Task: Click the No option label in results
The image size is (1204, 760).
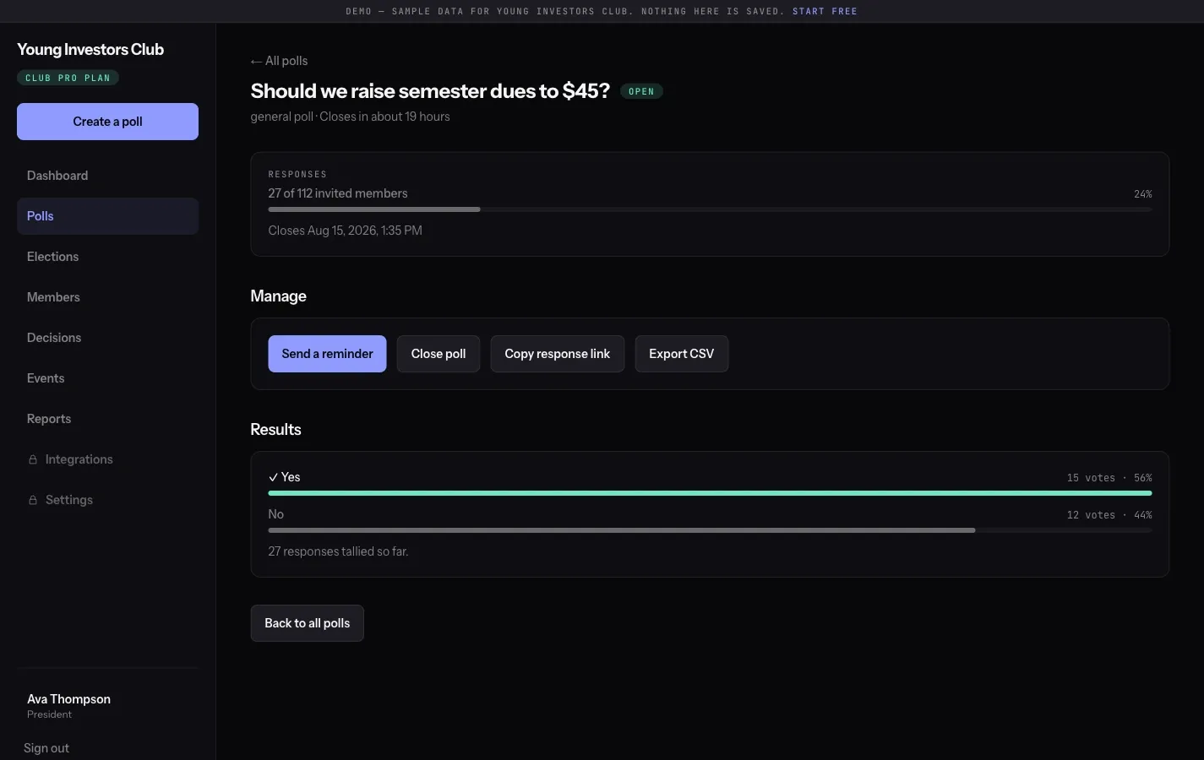Action: [275, 514]
